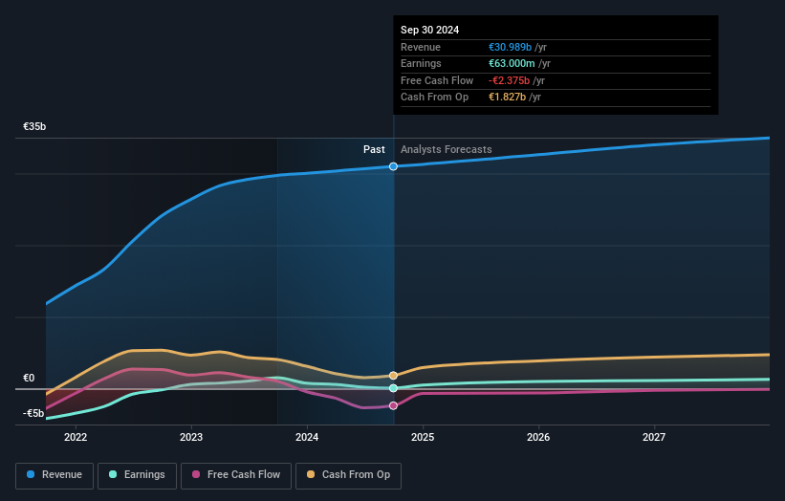Click the 2027 x-axis label
785x501 pixels.
point(654,437)
